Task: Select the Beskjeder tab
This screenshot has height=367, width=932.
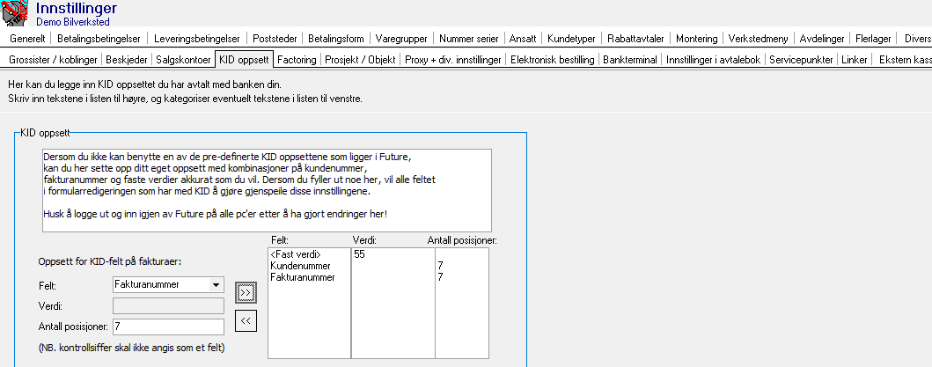Action: 128,60
